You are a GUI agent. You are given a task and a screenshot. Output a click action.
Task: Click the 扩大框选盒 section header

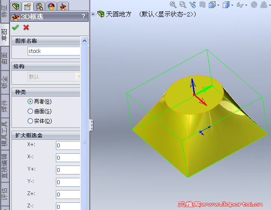[46, 135]
